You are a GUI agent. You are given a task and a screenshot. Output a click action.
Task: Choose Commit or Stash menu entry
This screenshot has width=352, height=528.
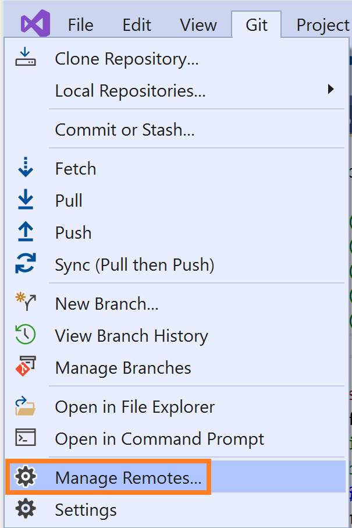tap(125, 129)
